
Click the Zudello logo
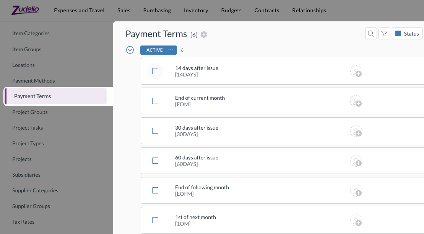25,10
